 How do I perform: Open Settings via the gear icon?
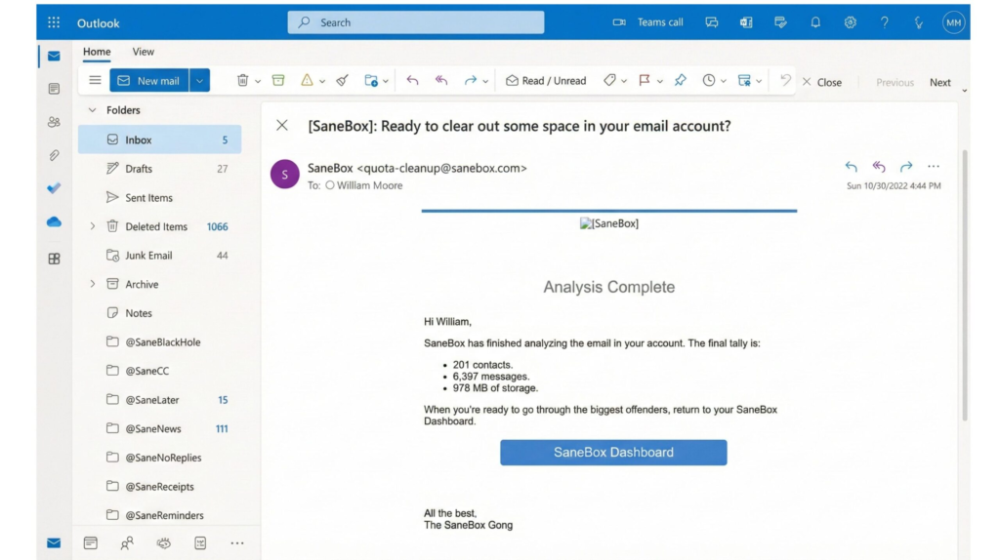[851, 23]
